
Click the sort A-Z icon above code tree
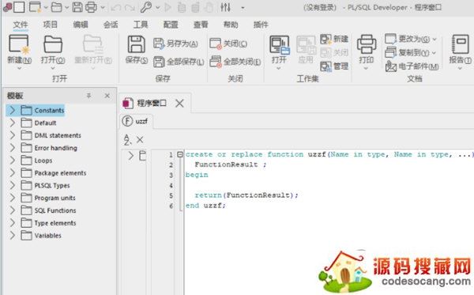[127, 139]
